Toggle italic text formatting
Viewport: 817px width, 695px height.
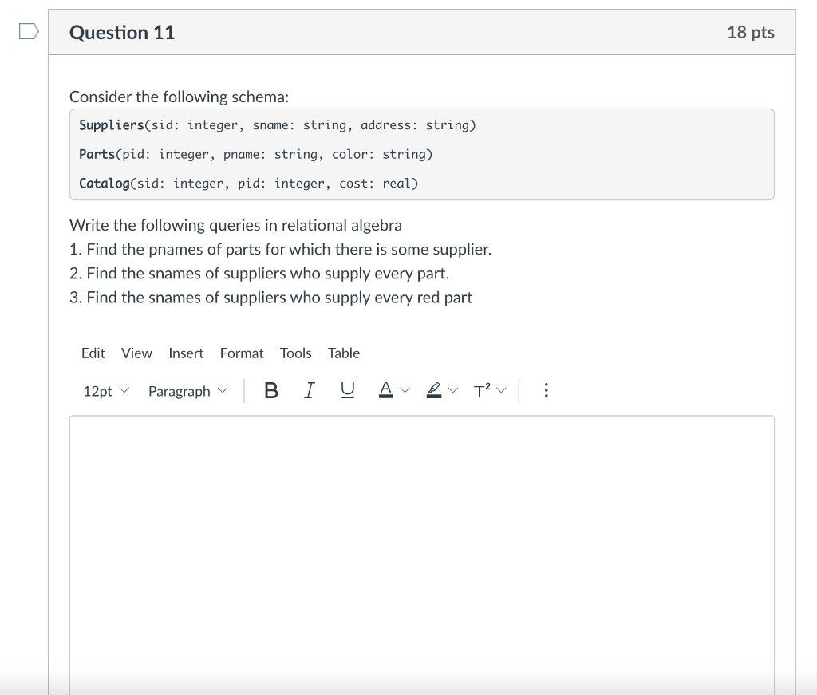(309, 390)
